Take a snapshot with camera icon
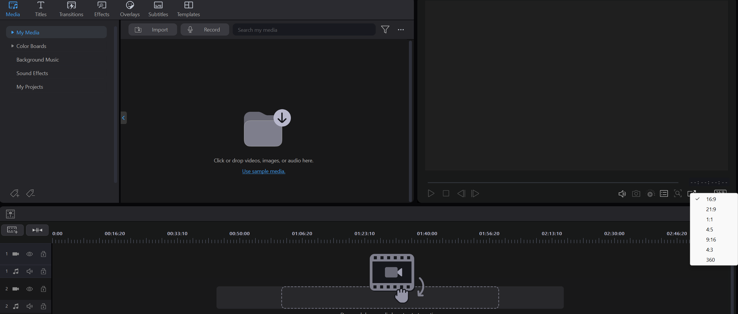 click(636, 193)
